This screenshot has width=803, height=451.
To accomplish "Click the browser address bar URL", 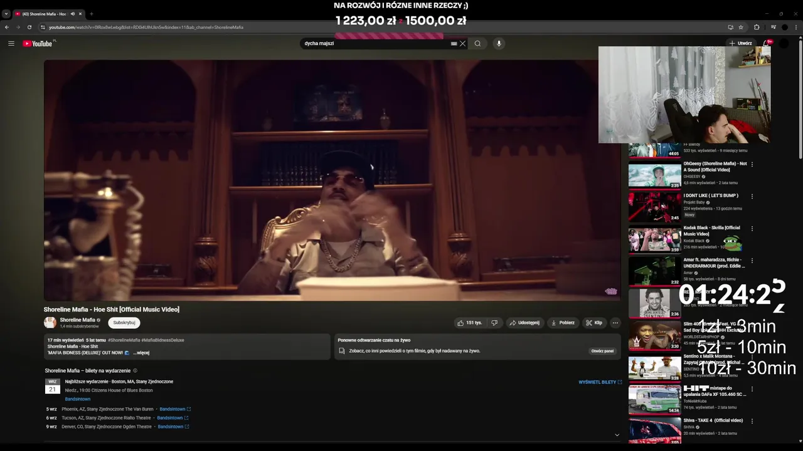I will point(146,27).
